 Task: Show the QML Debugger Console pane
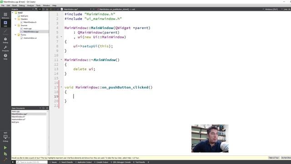pyautogui.click(x=121, y=162)
